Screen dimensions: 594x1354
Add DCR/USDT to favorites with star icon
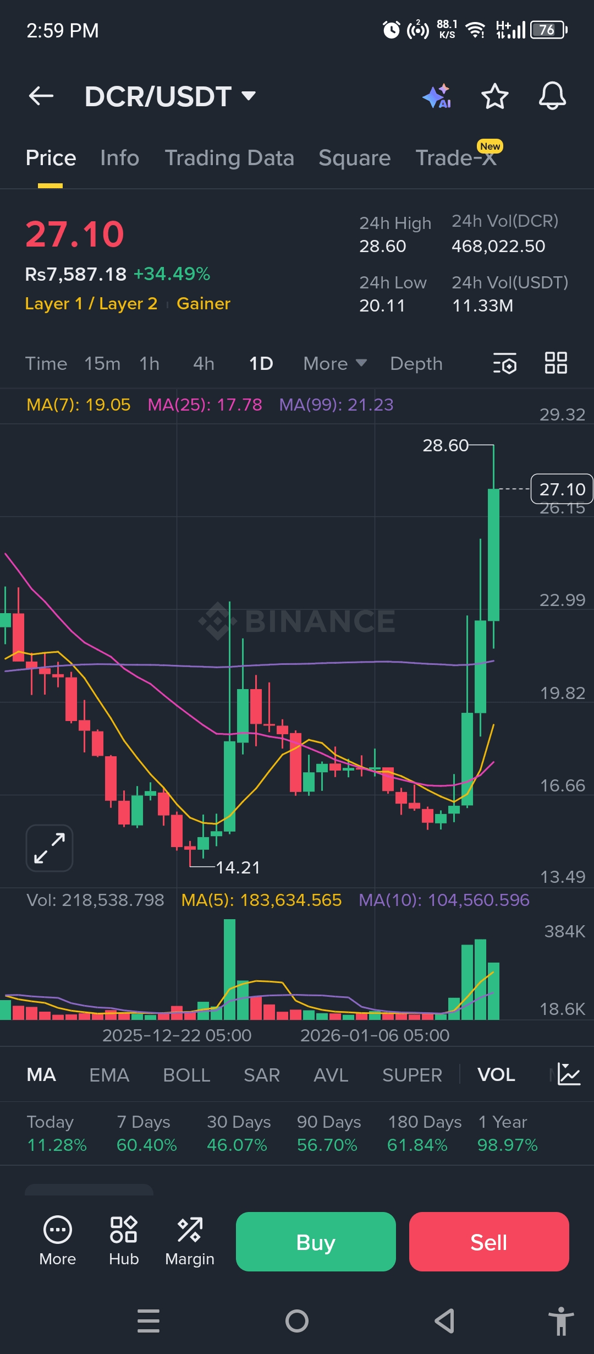(x=495, y=96)
